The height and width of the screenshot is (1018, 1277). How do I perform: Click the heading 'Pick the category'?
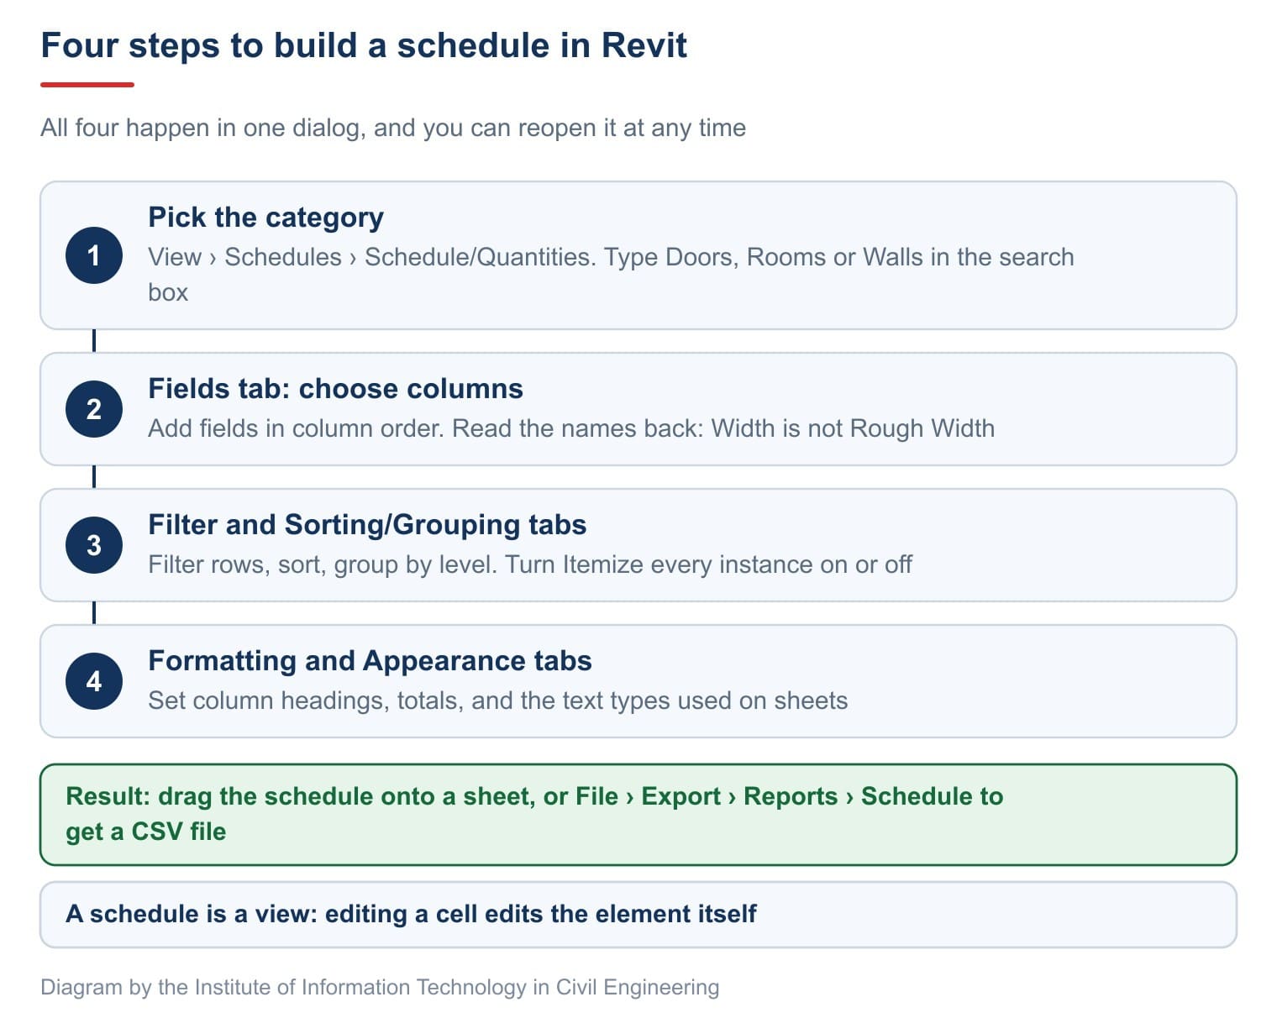265,218
